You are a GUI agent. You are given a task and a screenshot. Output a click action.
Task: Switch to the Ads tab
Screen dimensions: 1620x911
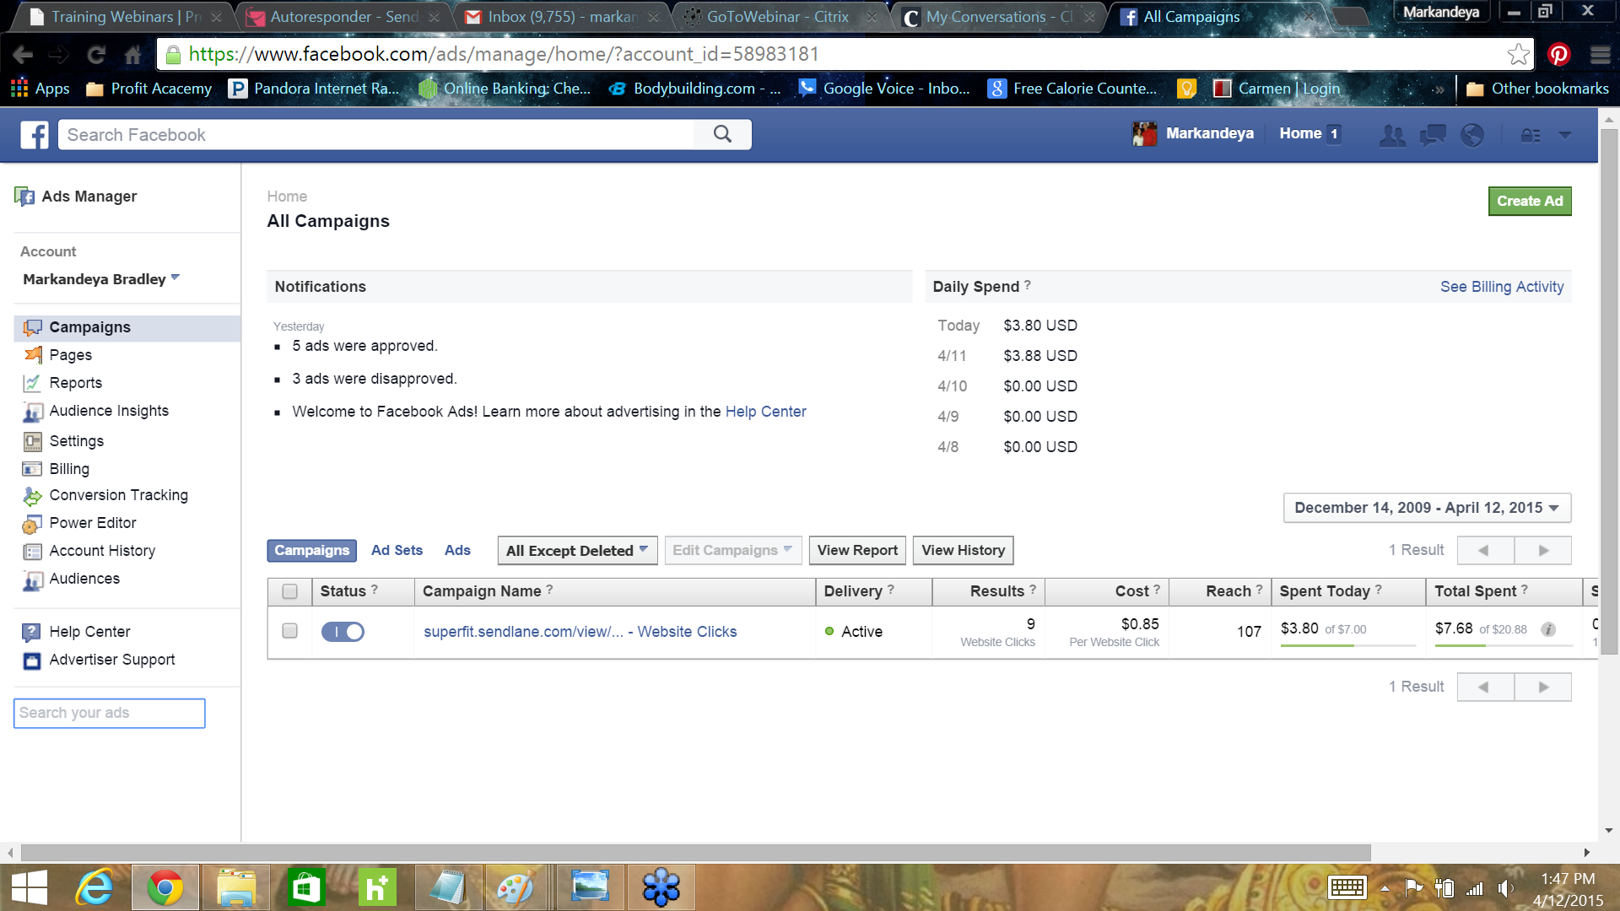coord(457,550)
